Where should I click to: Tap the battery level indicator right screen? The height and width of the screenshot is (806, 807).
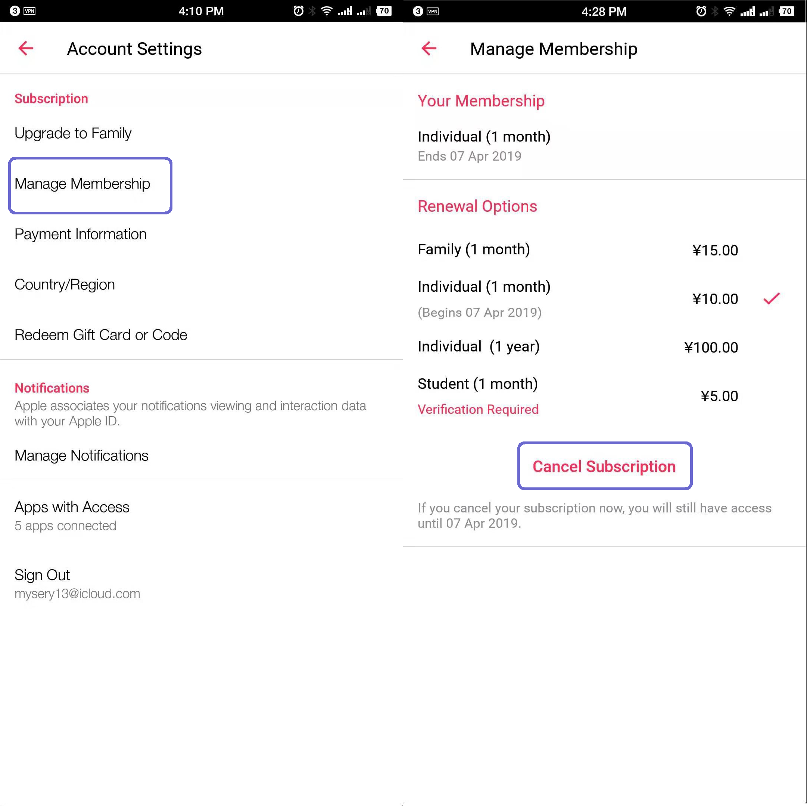point(791,10)
